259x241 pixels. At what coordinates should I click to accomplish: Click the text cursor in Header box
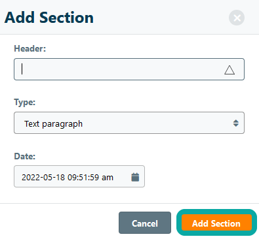point(22,69)
